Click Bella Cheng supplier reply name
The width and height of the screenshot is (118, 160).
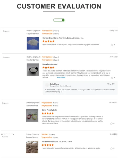tap(54, 84)
